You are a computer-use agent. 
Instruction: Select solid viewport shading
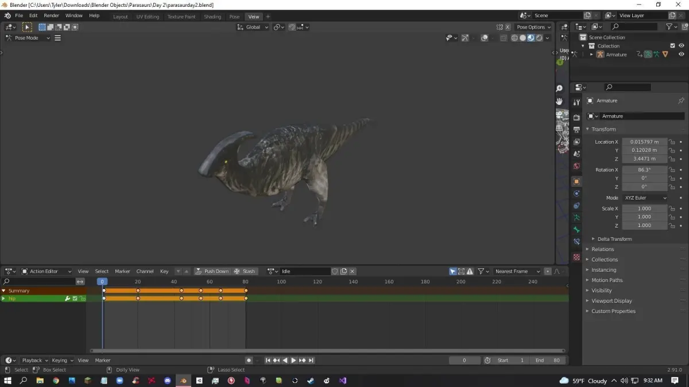[522, 38]
